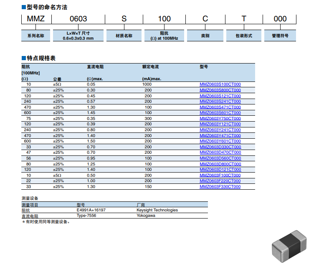The image size is (329, 267).
Task: Open part number MMZ0603S121CT000
Action: click(220, 96)
